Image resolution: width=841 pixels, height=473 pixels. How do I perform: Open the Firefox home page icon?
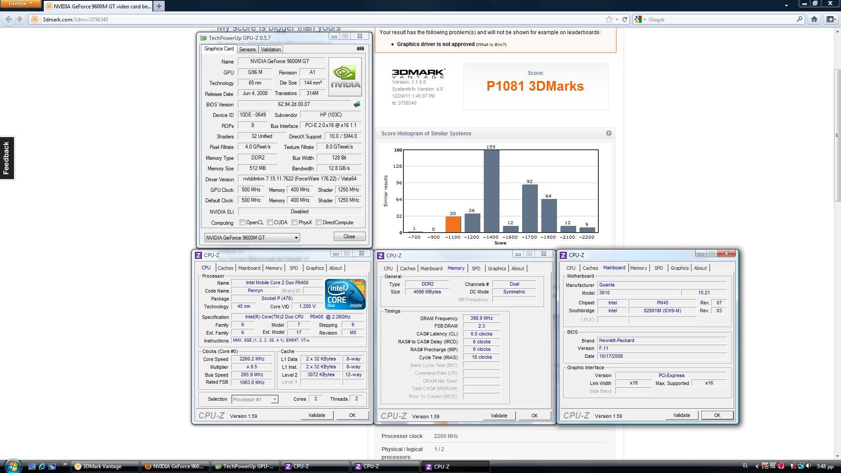[814, 19]
